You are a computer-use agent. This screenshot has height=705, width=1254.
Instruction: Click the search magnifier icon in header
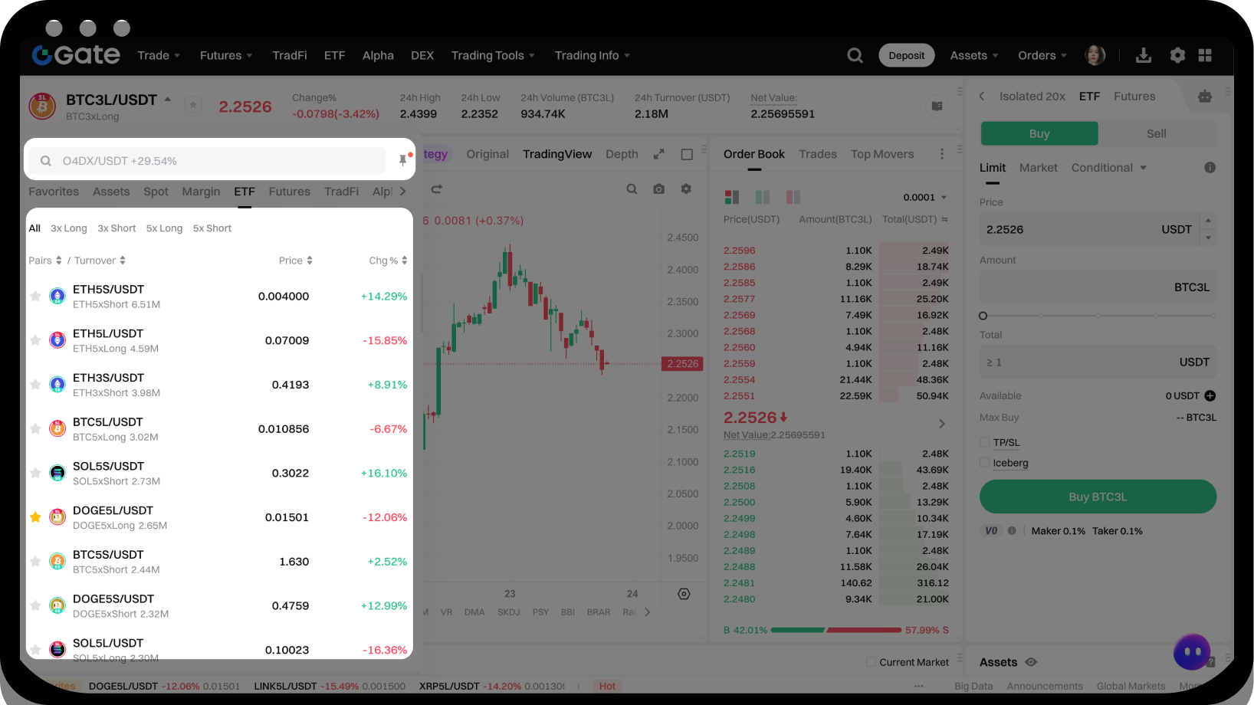tap(855, 55)
